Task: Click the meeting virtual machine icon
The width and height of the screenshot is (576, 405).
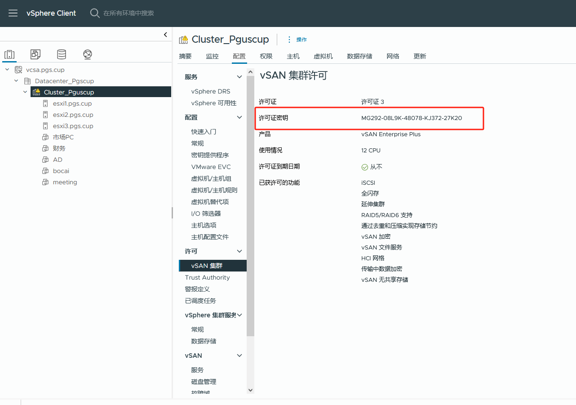Action: coord(45,182)
